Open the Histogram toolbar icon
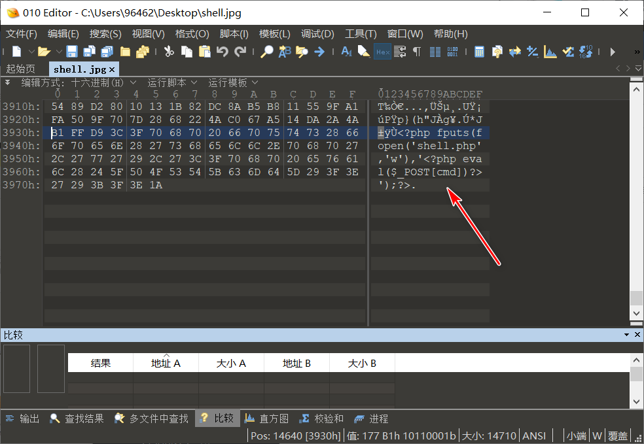Screen dimensions: 644x444 (x=550, y=51)
